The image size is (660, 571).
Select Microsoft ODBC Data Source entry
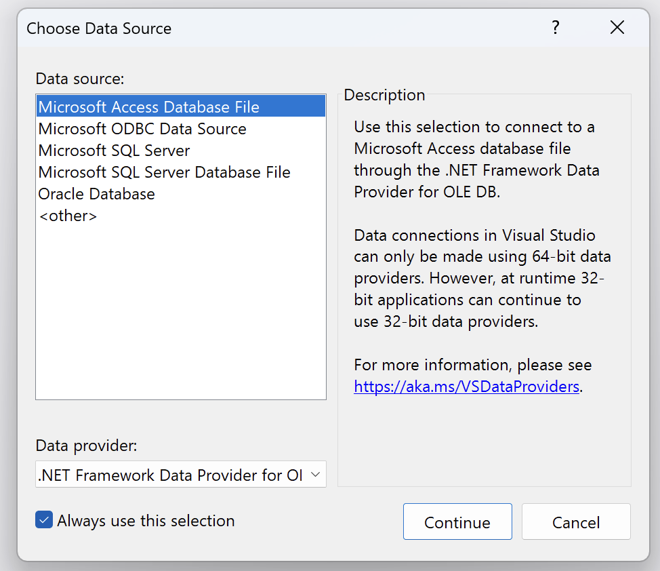tap(180, 129)
